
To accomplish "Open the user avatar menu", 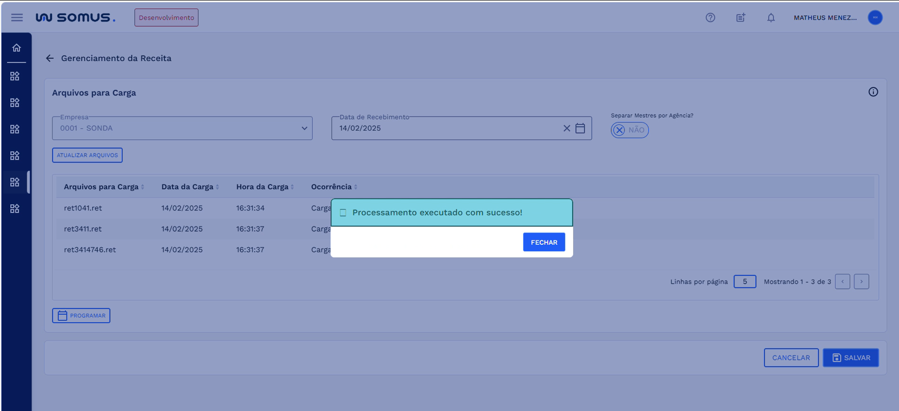I will point(875,17).
